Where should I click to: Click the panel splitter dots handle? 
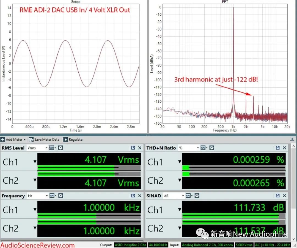[148, 135]
